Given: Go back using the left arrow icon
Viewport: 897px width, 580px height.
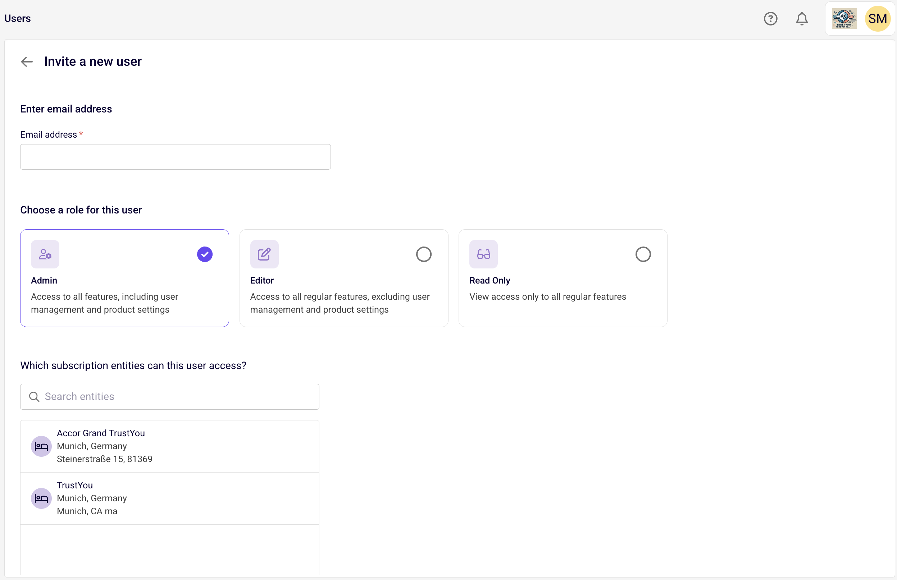Looking at the screenshot, I should coord(27,61).
